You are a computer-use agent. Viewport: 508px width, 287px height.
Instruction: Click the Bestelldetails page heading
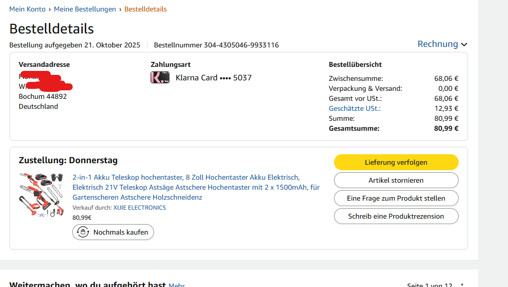[51, 28]
